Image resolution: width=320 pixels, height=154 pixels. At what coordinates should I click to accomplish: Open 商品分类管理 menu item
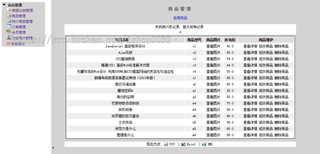pyautogui.click(x=22, y=11)
